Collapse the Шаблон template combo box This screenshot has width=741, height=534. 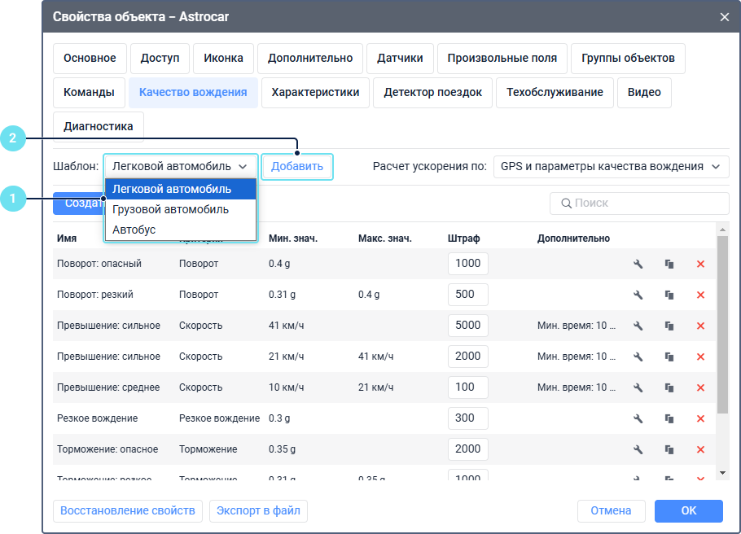(180, 166)
